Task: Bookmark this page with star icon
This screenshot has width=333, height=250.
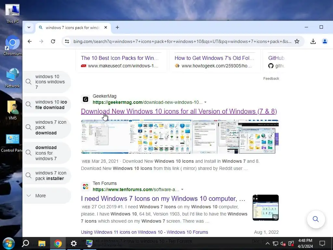Action: (297, 41)
